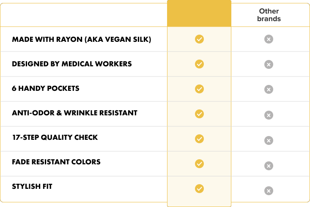The height and width of the screenshot is (207, 310).
Task: Click the "Other brands" column header
Action: 269,15
